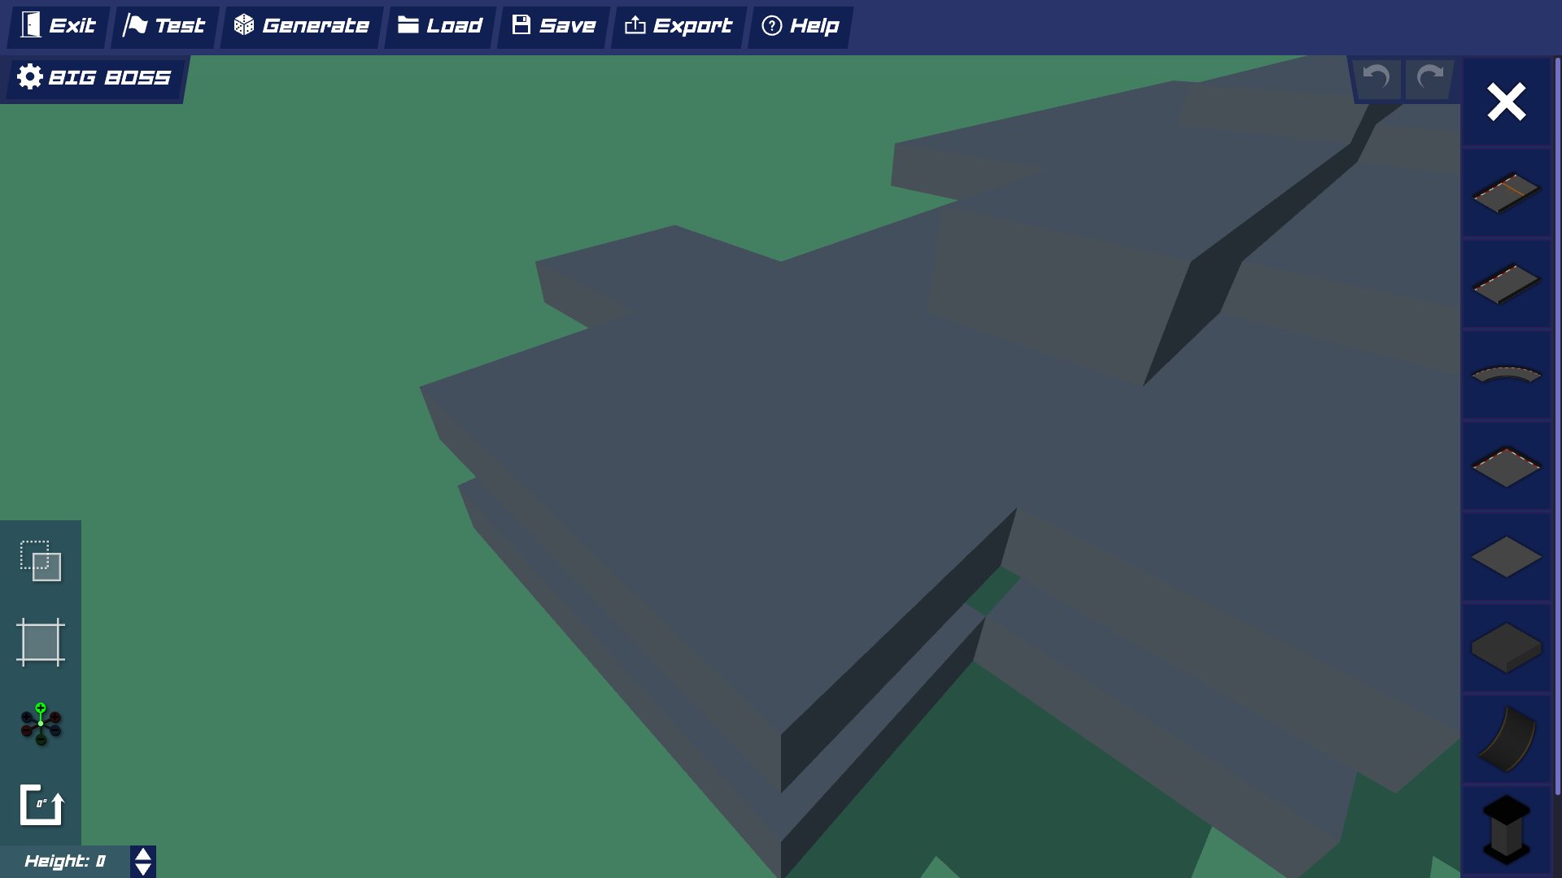This screenshot has height=878, width=1562.
Task: Choose the curved ramp piece
Action: pos(1506,739)
